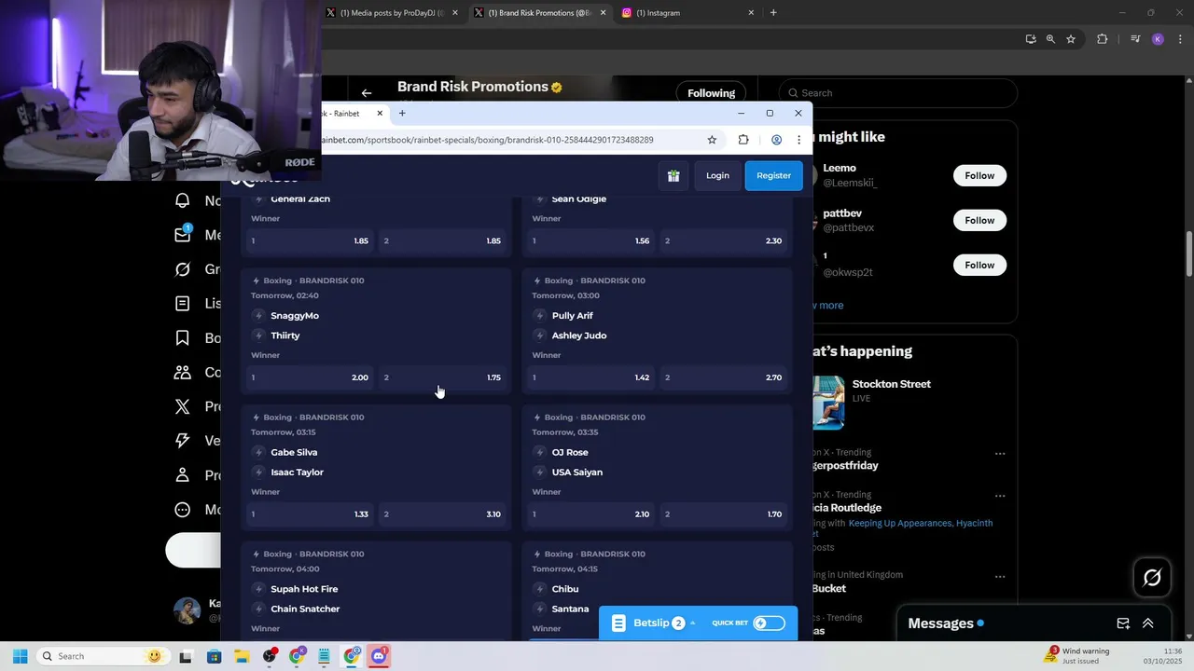Bet on Ashley Judo at 2.70 odds
This screenshot has height=671, width=1194.
(723, 377)
